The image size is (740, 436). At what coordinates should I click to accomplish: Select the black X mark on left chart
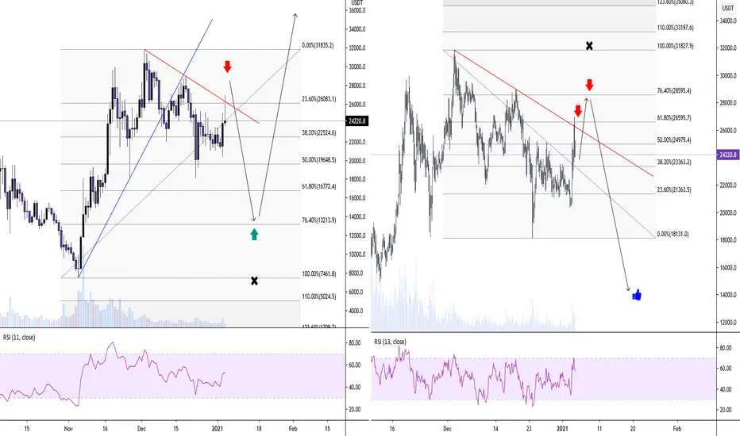click(254, 281)
